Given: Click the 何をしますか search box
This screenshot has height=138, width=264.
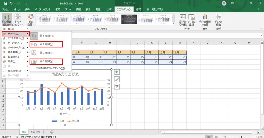Looking at the screenshot, I should pyautogui.click(x=155, y=9).
